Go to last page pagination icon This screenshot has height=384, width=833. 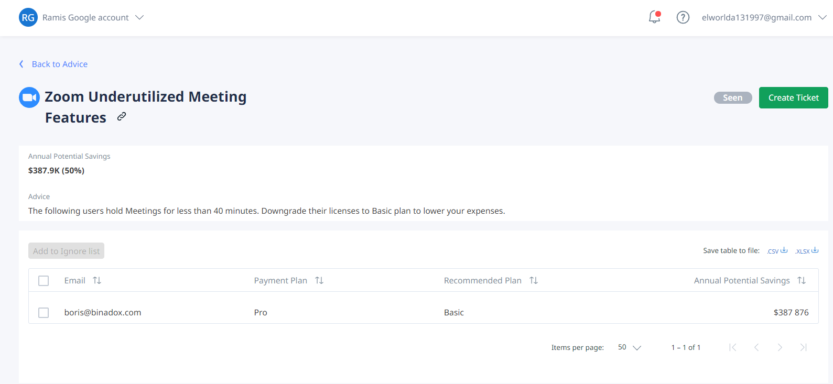coord(803,347)
